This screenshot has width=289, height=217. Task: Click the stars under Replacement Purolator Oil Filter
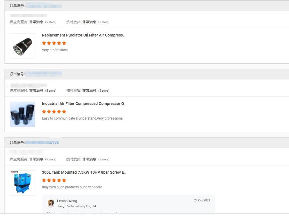pyautogui.click(x=54, y=43)
